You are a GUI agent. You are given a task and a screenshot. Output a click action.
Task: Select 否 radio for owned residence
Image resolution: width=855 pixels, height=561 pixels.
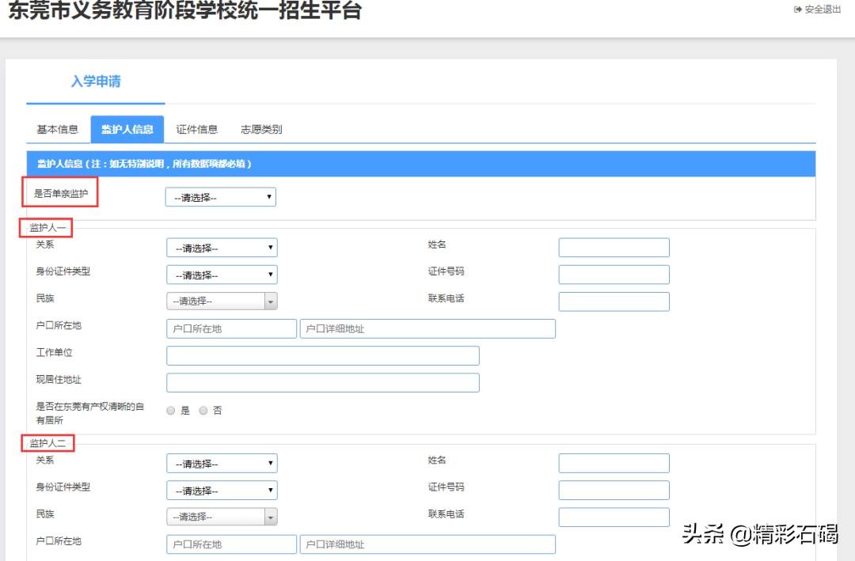pyautogui.click(x=203, y=411)
